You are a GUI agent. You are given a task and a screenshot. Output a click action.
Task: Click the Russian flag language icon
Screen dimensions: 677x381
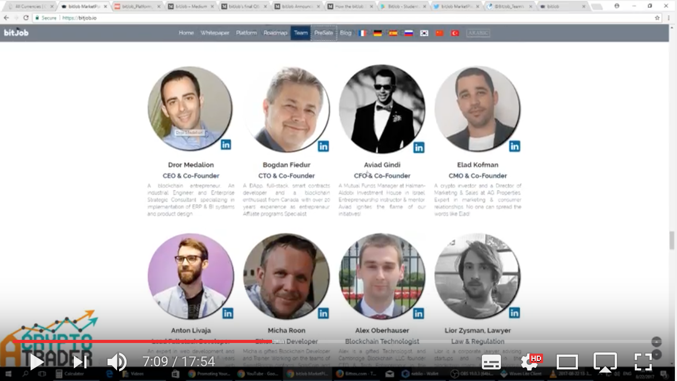[x=409, y=33]
